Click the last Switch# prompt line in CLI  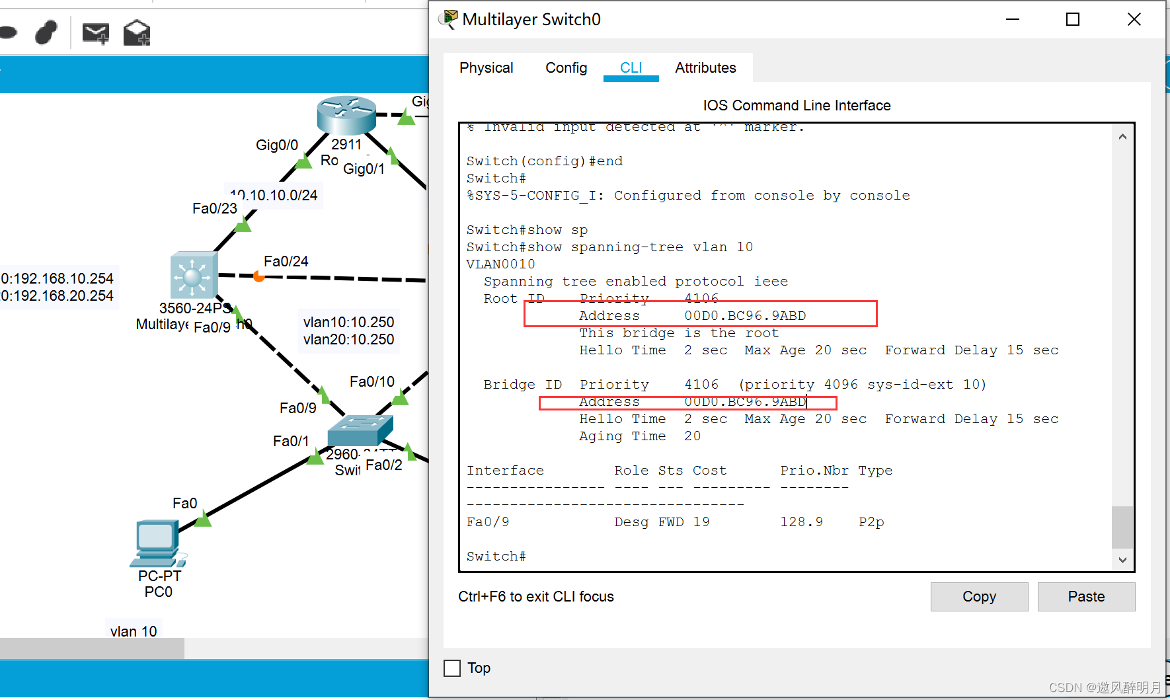click(x=496, y=557)
